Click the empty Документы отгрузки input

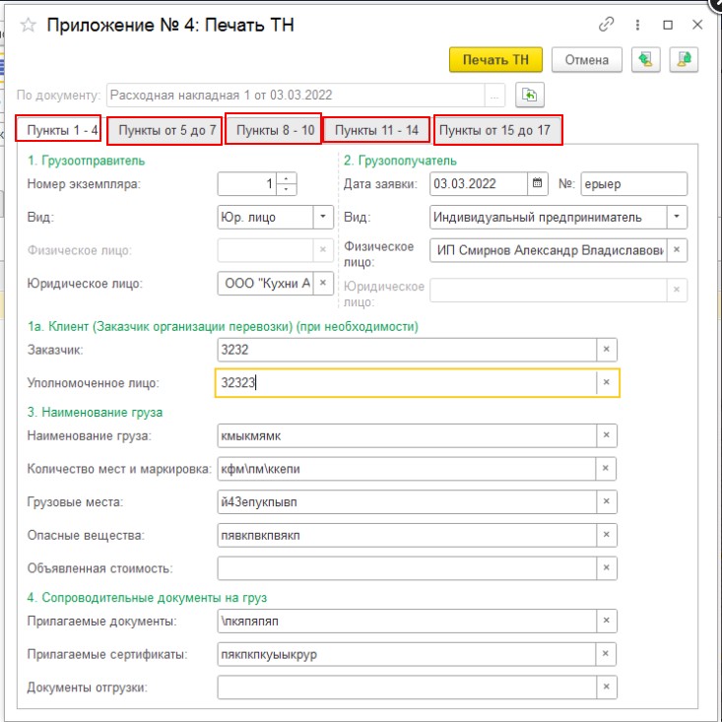point(407,688)
